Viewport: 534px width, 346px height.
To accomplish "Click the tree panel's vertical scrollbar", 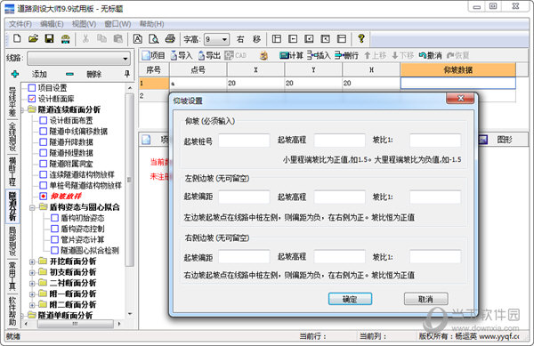I will 129,181.
